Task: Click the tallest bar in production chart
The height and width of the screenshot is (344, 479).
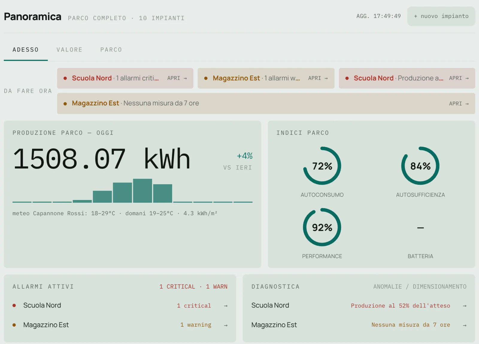Action: tap(143, 191)
